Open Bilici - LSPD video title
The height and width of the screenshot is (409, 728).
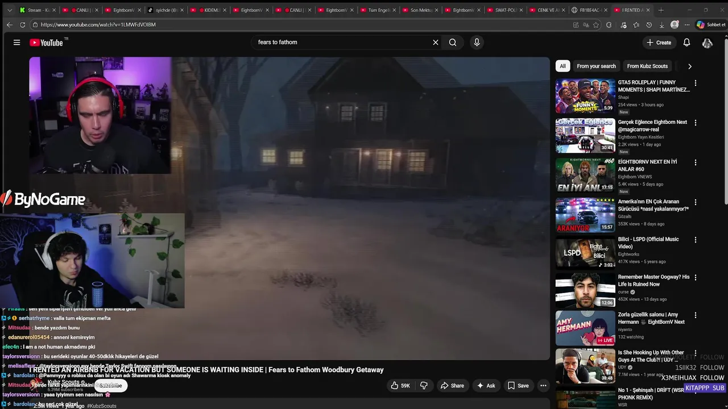pos(648,243)
